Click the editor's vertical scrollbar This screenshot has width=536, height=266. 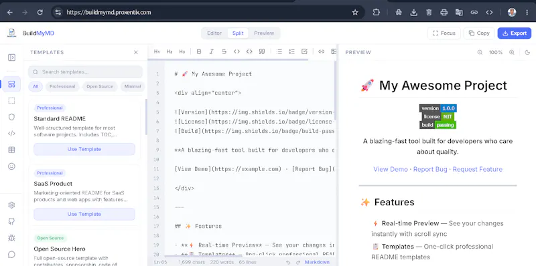[336, 91]
